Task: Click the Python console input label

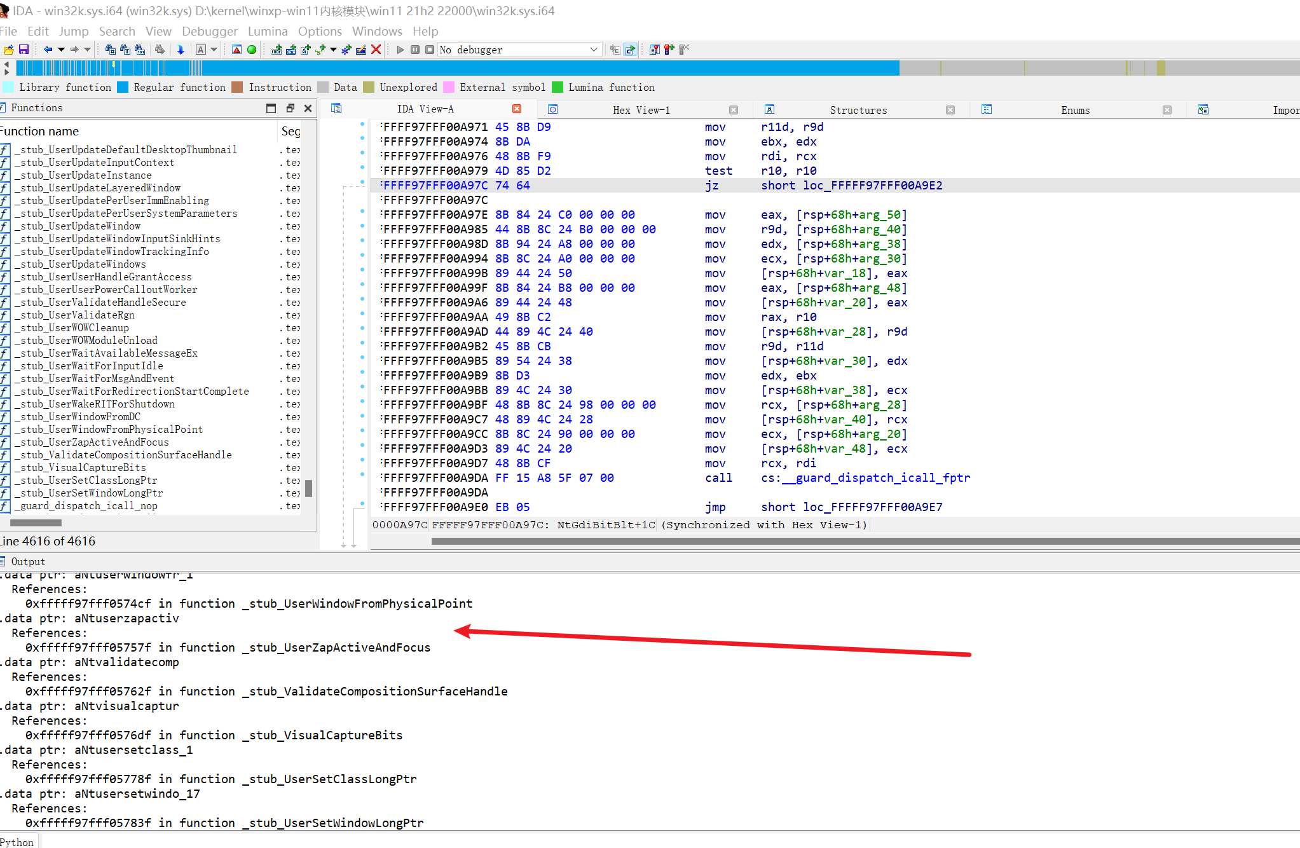Action: (17, 842)
